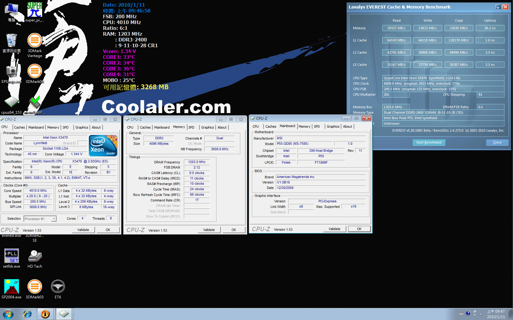Open Mainboard tab in left CPU-Z window
The width and height of the screenshot is (513, 320).
click(x=36, y=127)
